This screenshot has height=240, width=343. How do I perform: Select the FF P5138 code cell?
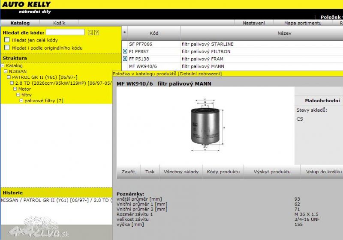click(139, 59)
